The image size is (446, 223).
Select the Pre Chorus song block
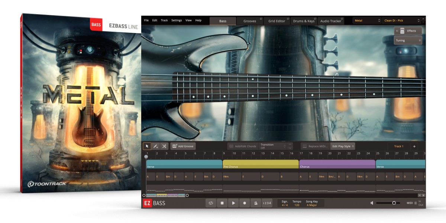[x=261, y=164]
